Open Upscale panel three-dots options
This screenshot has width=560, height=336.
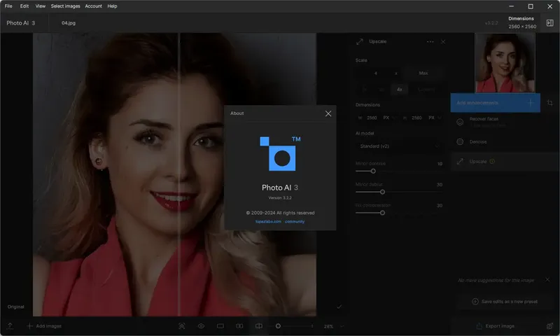[430, 42]
